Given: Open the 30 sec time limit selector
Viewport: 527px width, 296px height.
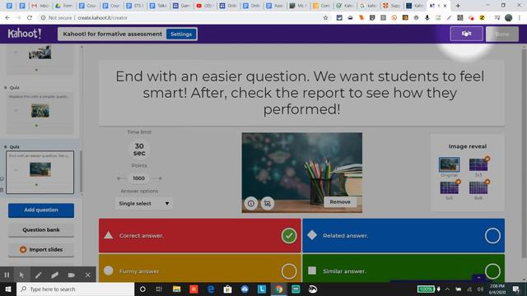Looking at the screenshot, I should (x=139, y=150).
